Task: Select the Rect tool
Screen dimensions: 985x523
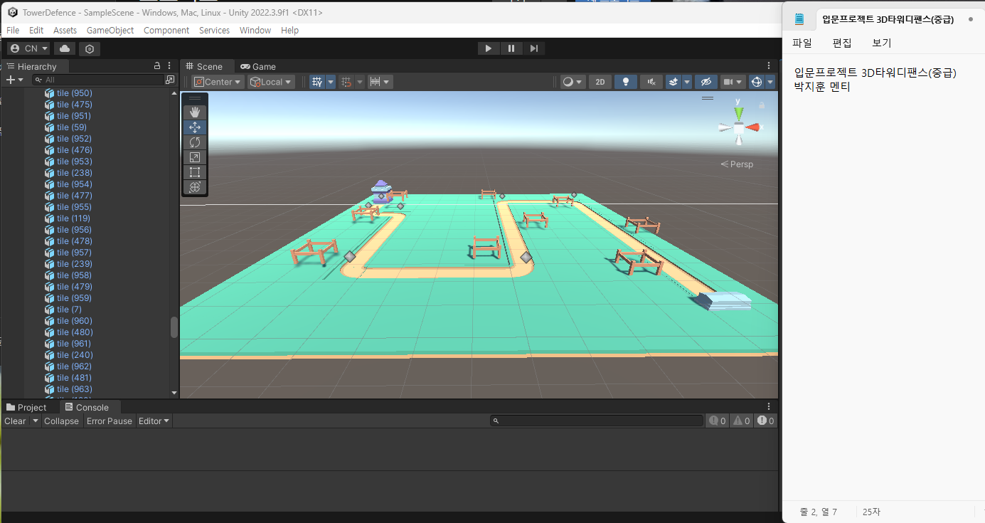Action: tap(195, 172)
